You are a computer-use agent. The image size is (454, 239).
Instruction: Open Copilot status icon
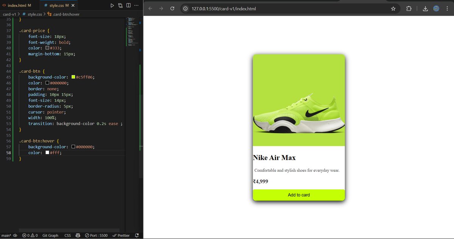click(x=78, y=236)
